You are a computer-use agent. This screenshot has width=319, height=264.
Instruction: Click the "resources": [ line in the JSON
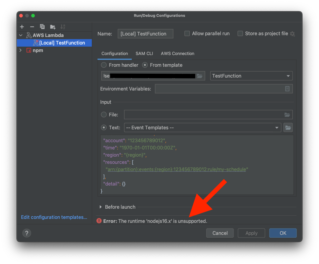point(118,162)
